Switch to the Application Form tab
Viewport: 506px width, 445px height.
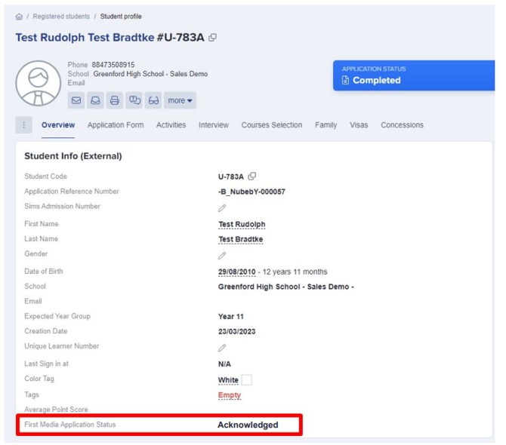pyautogui.click(x=116, y=125)
